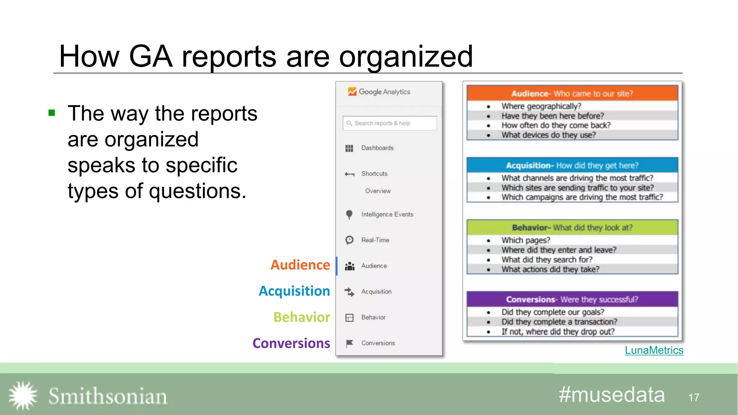Click the Intelligence Events lightbulb icon
This screenshot has height=415, width=738.
click(x=349, y=215)
